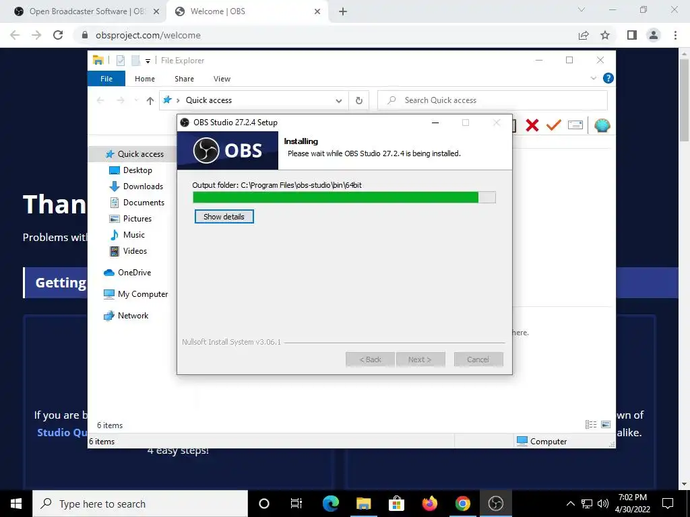
Task: Click the rename box toolbar icon
Action: pyautogui.click(x=575, y=125)
